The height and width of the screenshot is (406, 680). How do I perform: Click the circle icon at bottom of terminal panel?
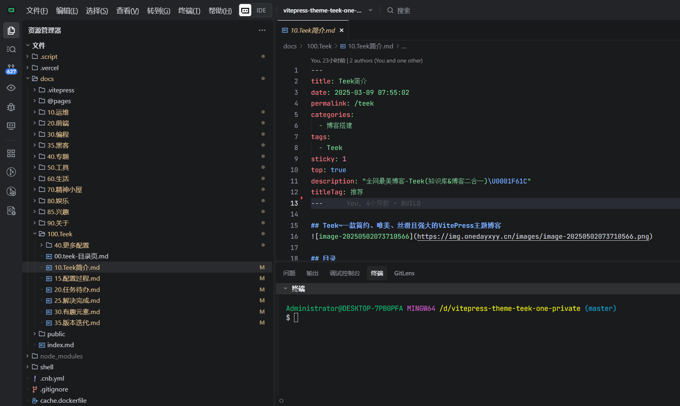(282, 401)
